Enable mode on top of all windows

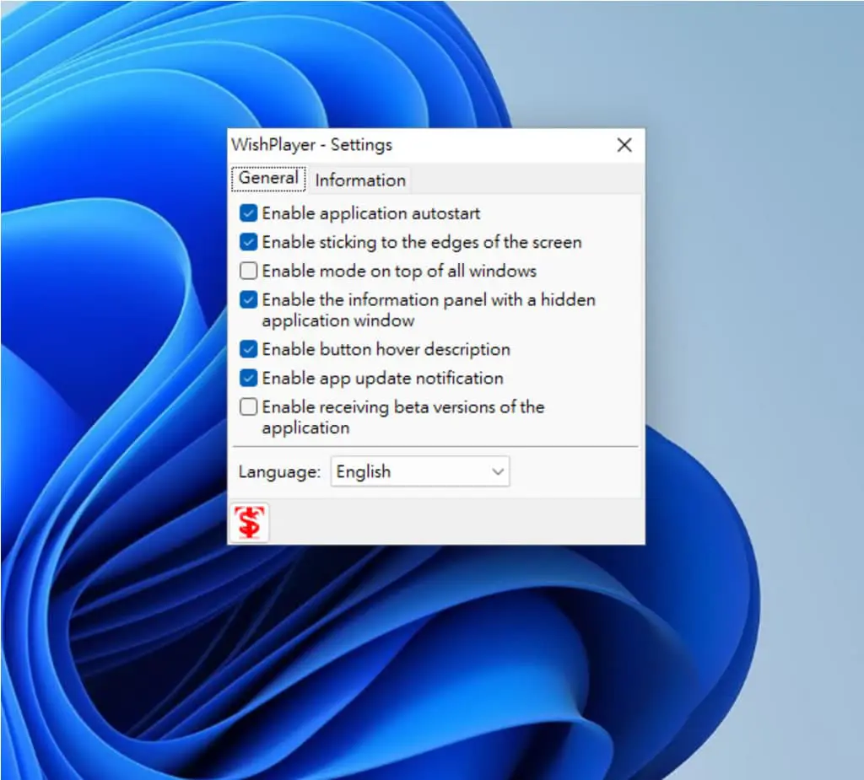pyautogui.click(x=249, y=271)
